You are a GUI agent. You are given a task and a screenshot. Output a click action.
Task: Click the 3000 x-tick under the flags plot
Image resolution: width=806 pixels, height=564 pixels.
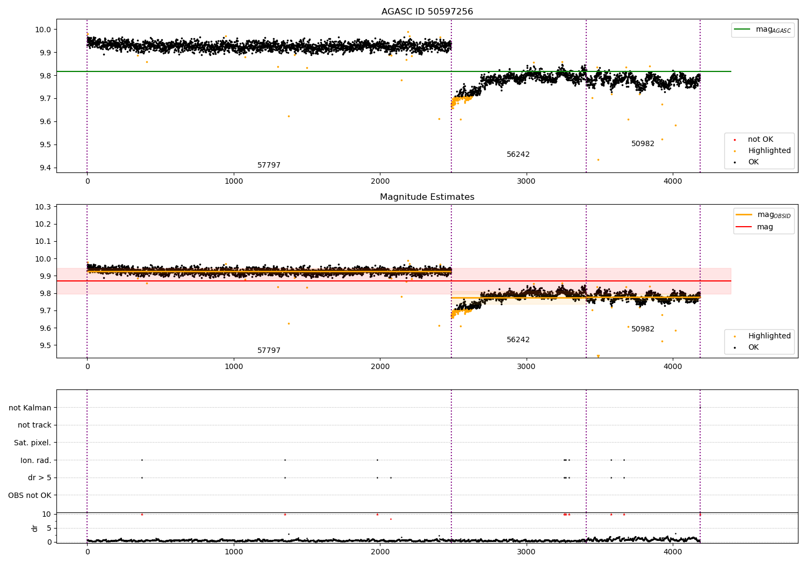527,552
